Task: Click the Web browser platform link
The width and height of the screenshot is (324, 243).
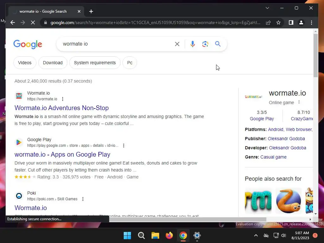Action: pyautogui.click(x=299, y=129)
